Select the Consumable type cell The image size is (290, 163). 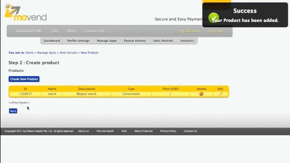coord(131,94)
